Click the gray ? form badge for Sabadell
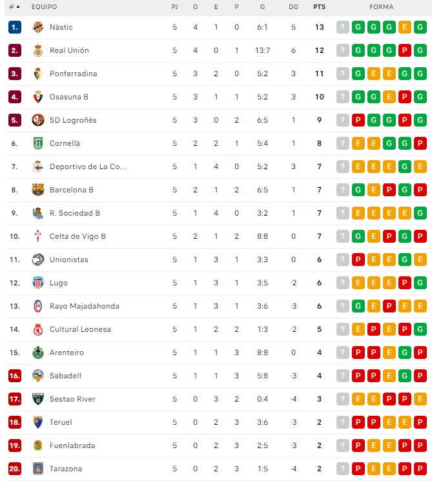 (342, 376)
